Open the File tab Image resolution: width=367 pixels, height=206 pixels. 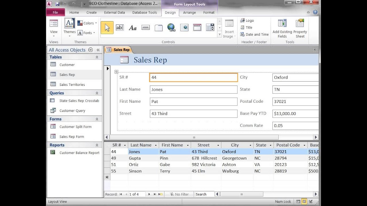[55, 12]
